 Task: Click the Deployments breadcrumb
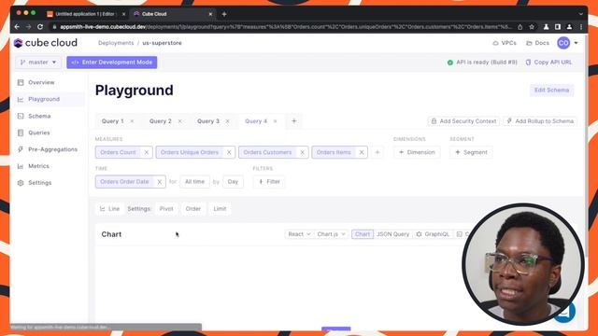click(x=116, y=43)
